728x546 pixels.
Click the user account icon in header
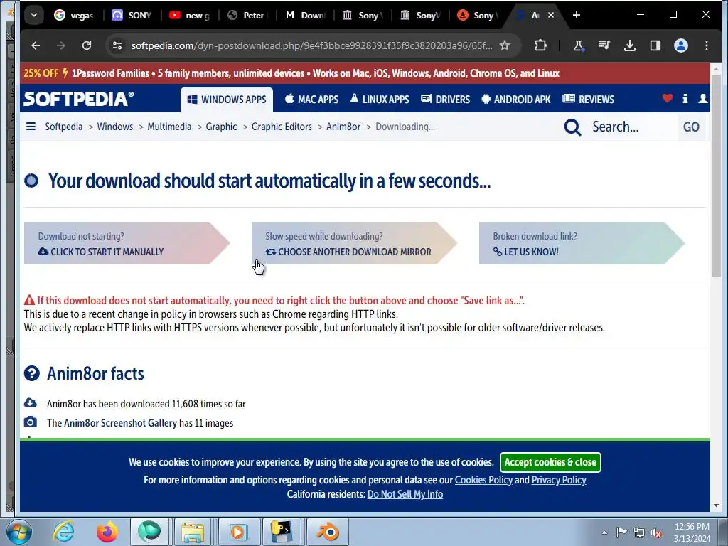point(703,98)
